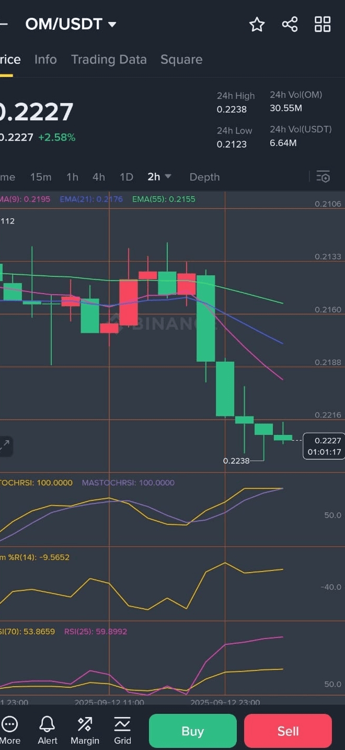Tap the share icon
The image size is (345, 750).
click(x=290, y=24)
